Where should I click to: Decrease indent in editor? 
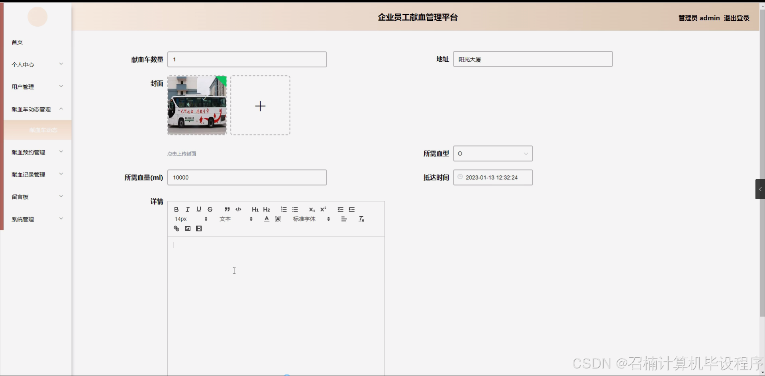point(340,210)
